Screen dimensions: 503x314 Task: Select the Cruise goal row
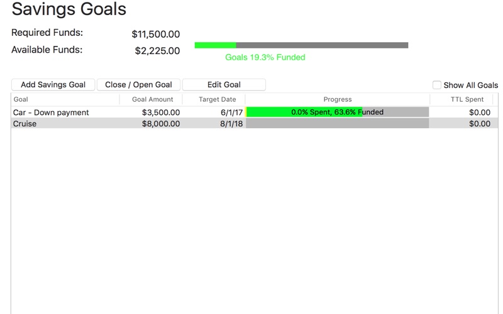coord(25,124)
